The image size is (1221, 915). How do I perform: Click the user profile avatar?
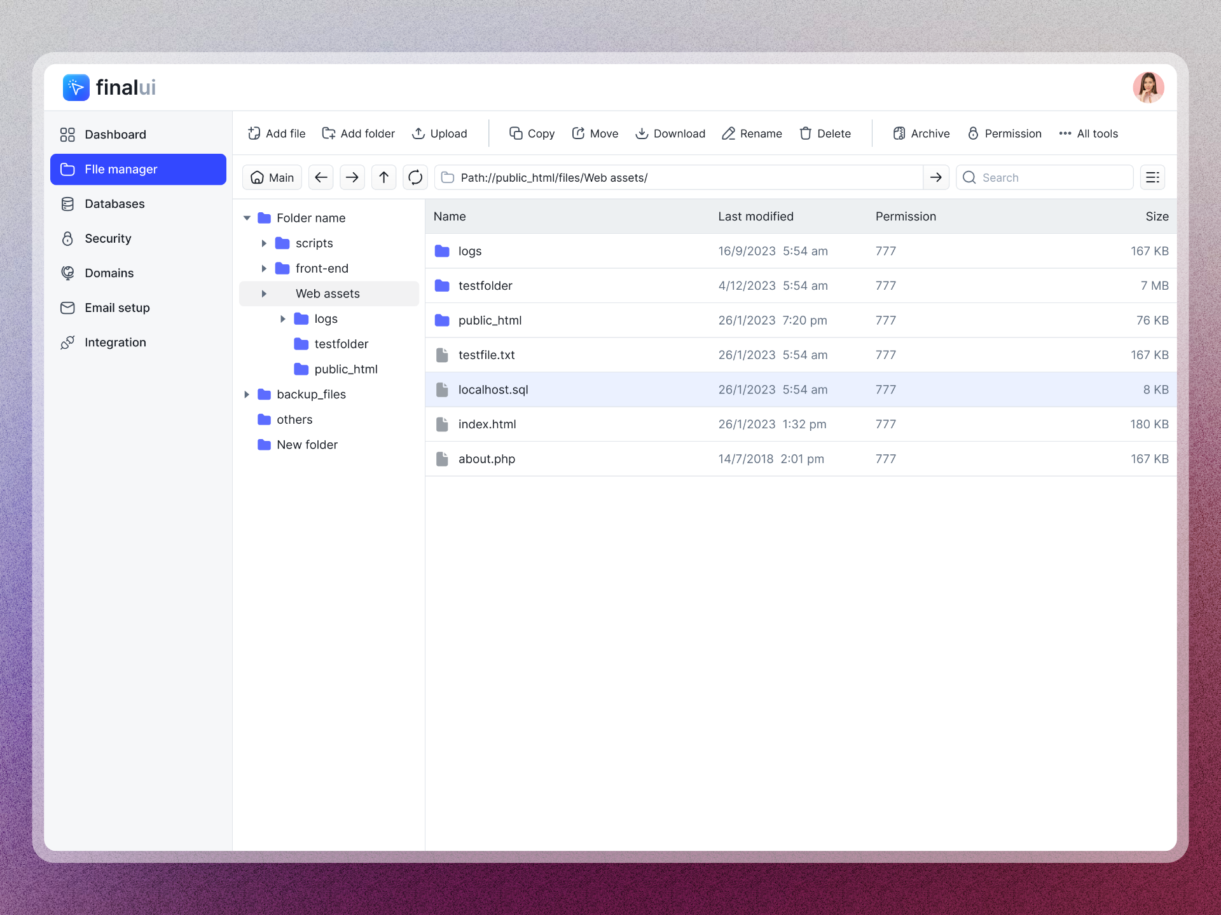[x=1149, y=87]
